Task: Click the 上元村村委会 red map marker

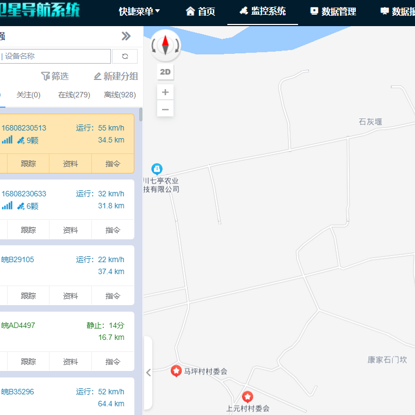Action: pos(247,397)
